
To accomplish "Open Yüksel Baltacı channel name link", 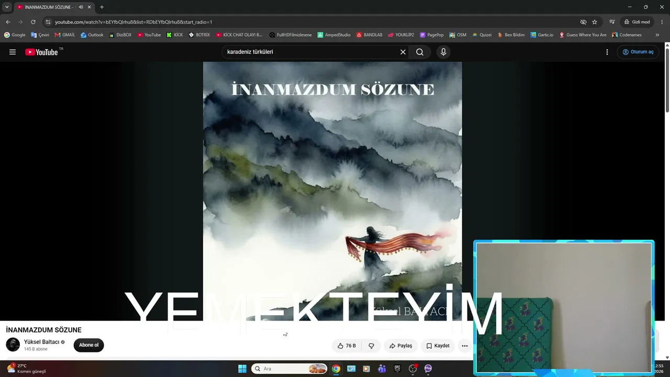I will (41, 342).
